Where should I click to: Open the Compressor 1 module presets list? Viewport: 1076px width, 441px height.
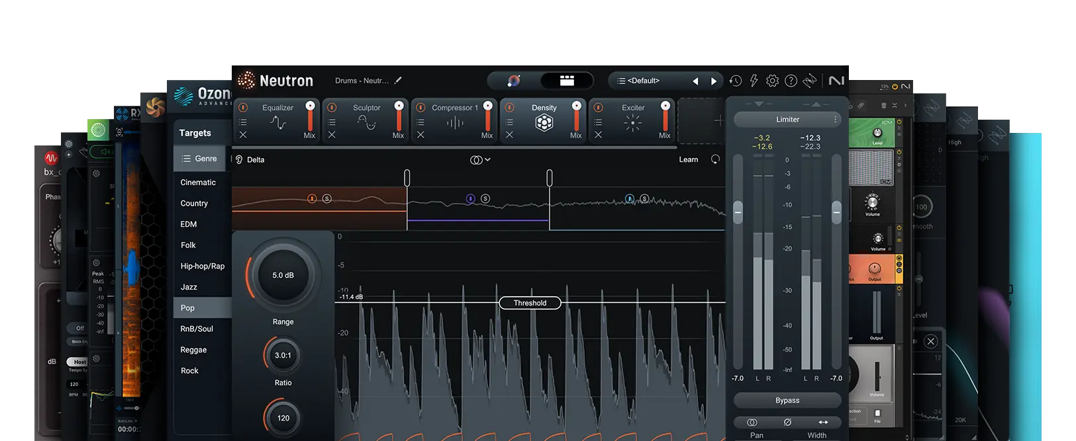pyautogui.click(x=420, y=122)
